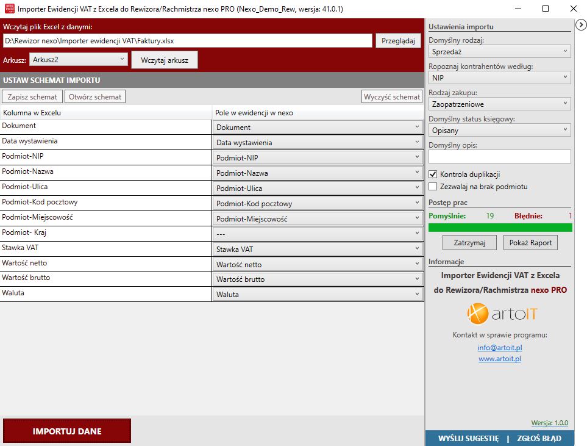Click the Przeglądaj browse button
This screenshot has height=446, width=587.
397,40
